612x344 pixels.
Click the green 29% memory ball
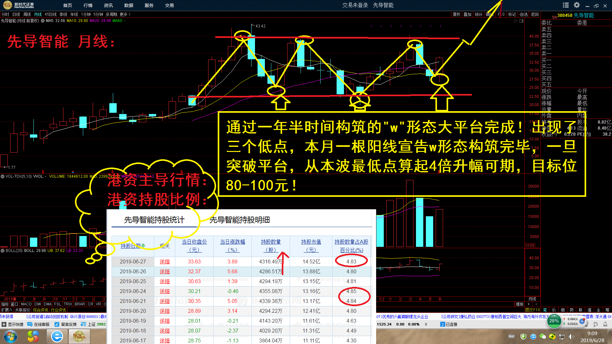coord(554,321)
